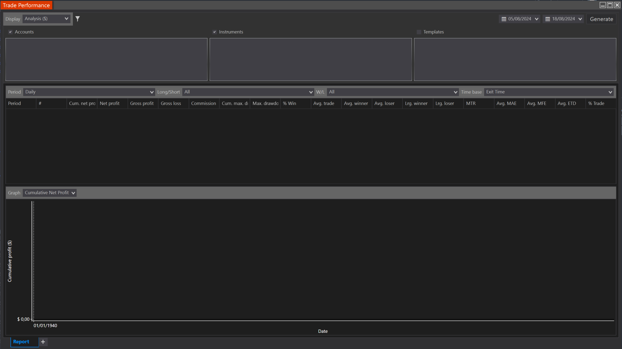Sort by the Max. drawdown column header
The height and width of the screenshot is (349, 622).
pyautogui.click(x=265, y=104)
